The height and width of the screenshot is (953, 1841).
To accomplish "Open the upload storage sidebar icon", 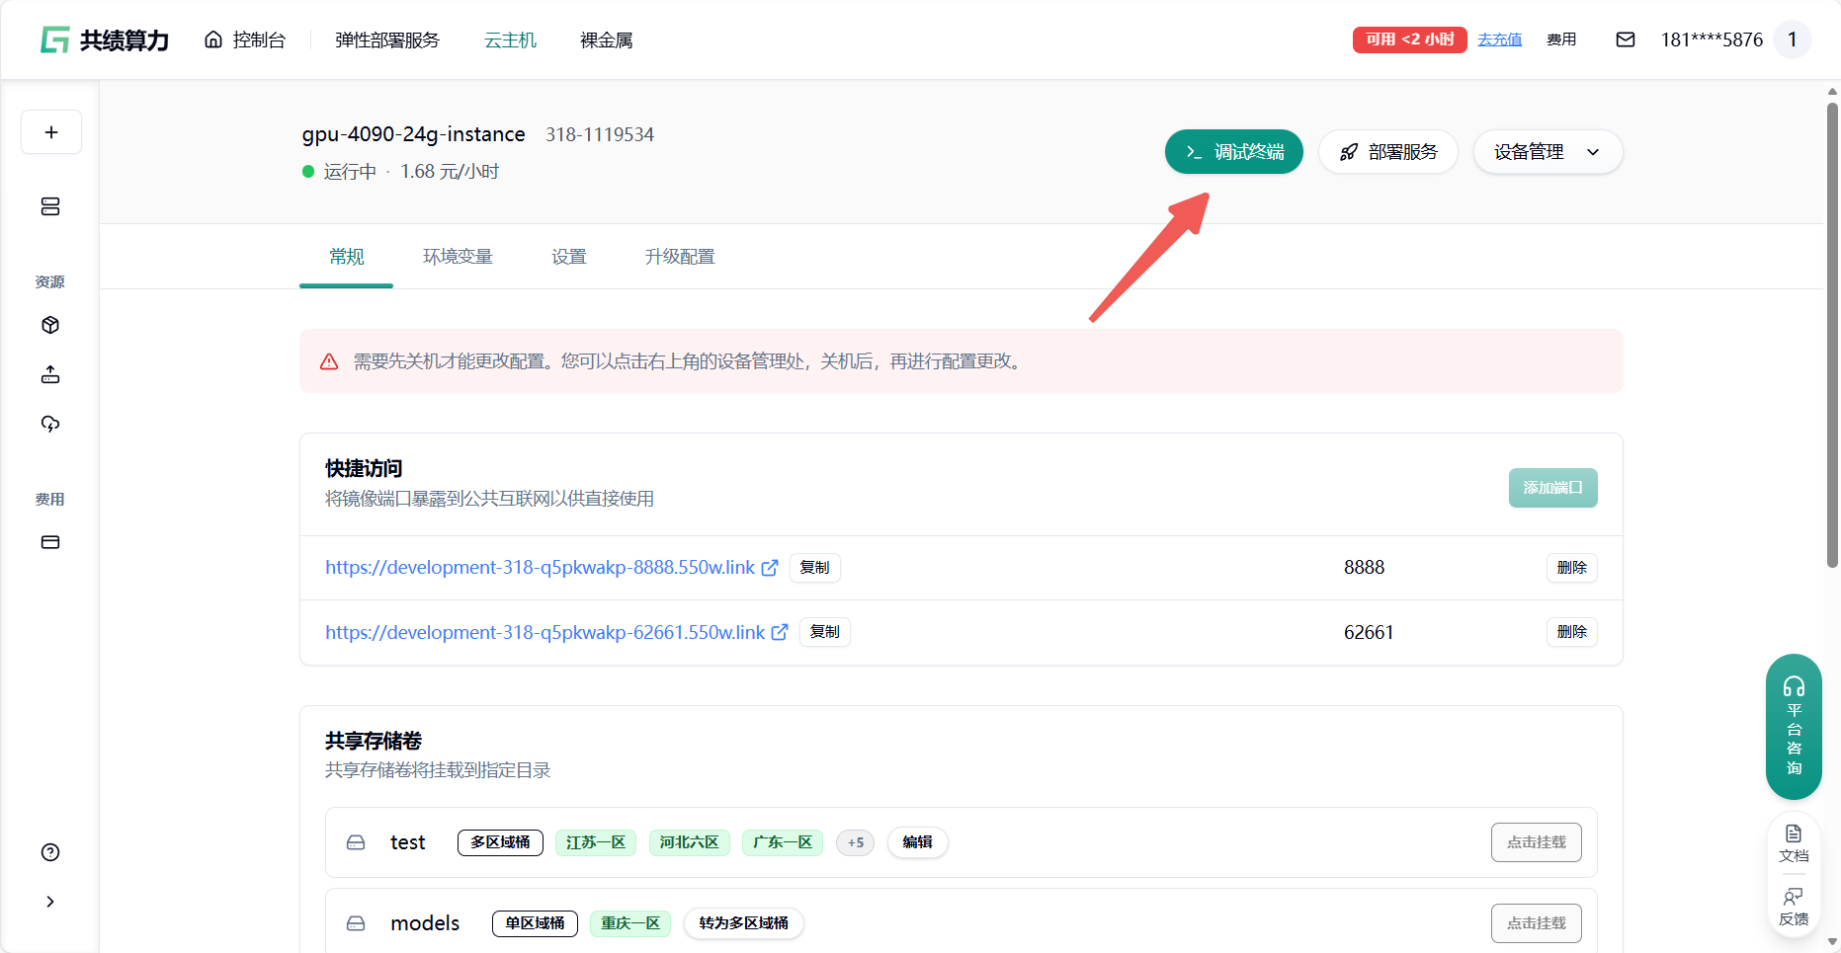I will tap(50, 374).
